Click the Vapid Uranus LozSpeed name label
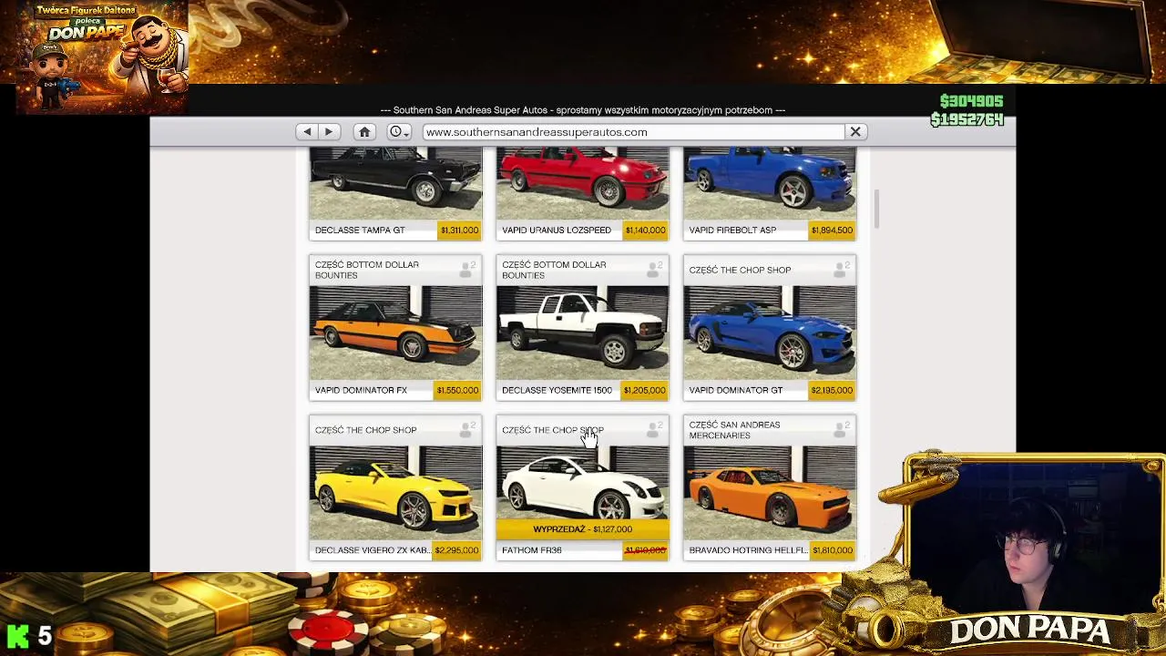Screen dimensions: 1166x656 click(x=557, y=231)
